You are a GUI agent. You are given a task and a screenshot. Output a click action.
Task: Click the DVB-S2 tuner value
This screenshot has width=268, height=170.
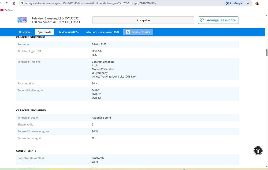[x=96, y=94]
